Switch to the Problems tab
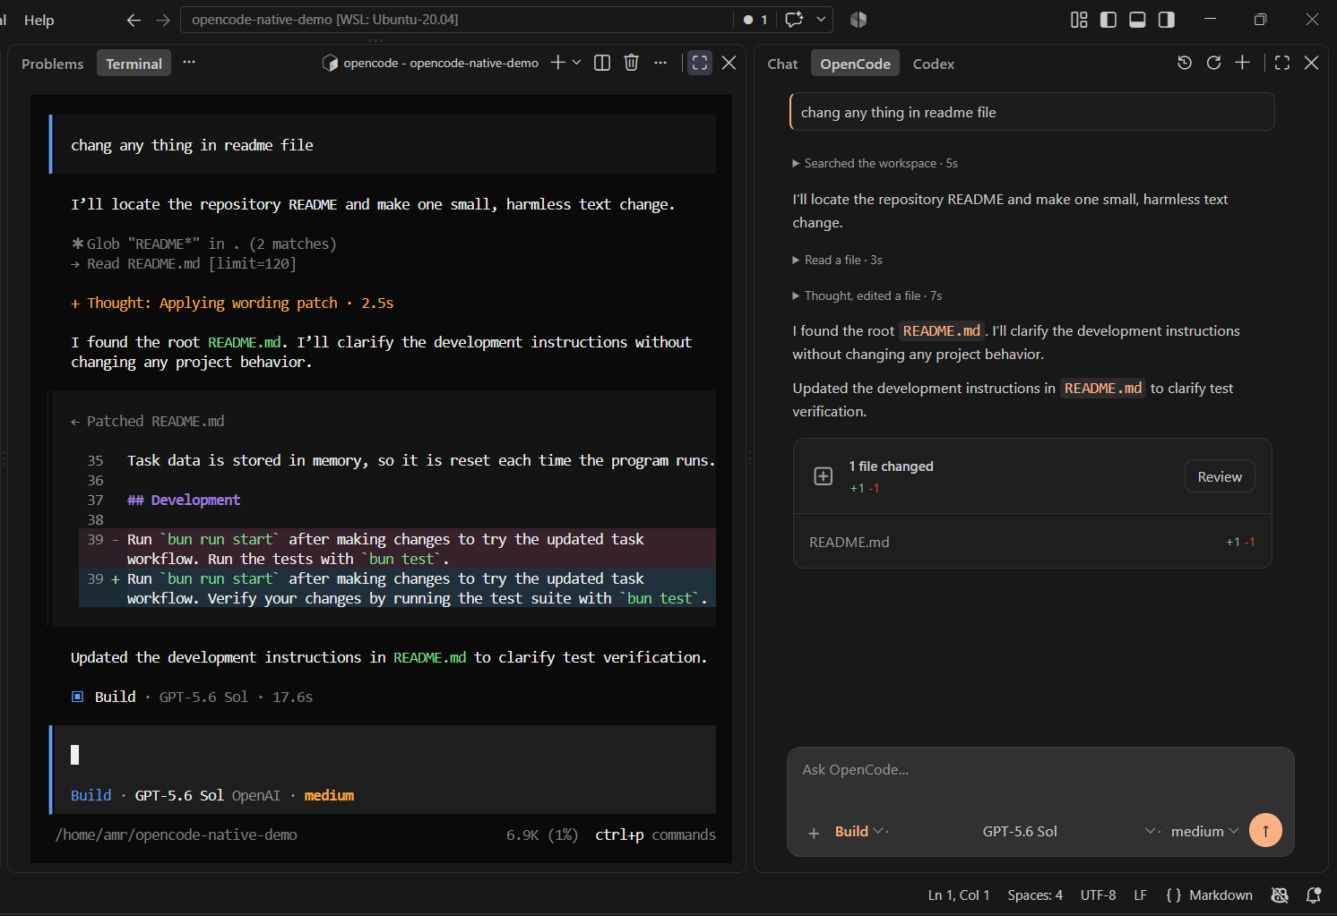The height and width of the screenshot is (916, 1337). coord(52,64)
